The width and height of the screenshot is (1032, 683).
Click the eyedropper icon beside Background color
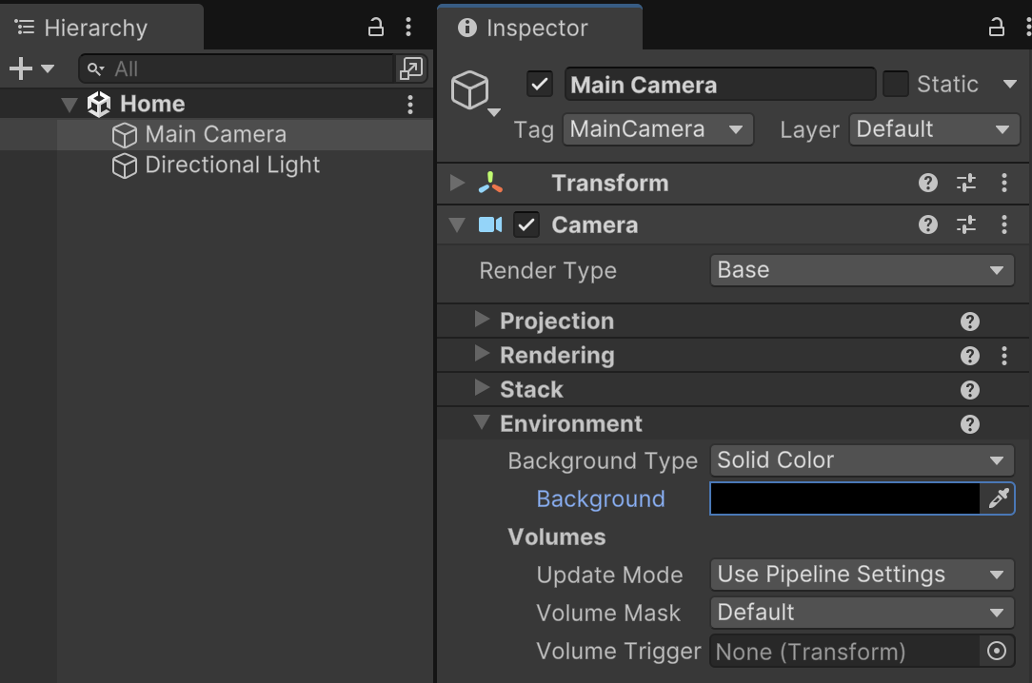point(998,498)
